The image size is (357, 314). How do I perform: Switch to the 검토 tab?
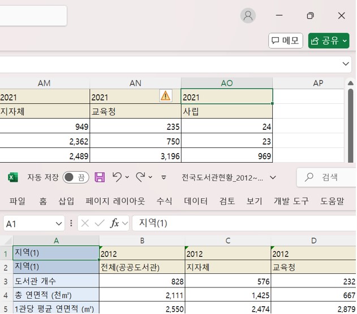pyautogui.click(x=227, y=201)
